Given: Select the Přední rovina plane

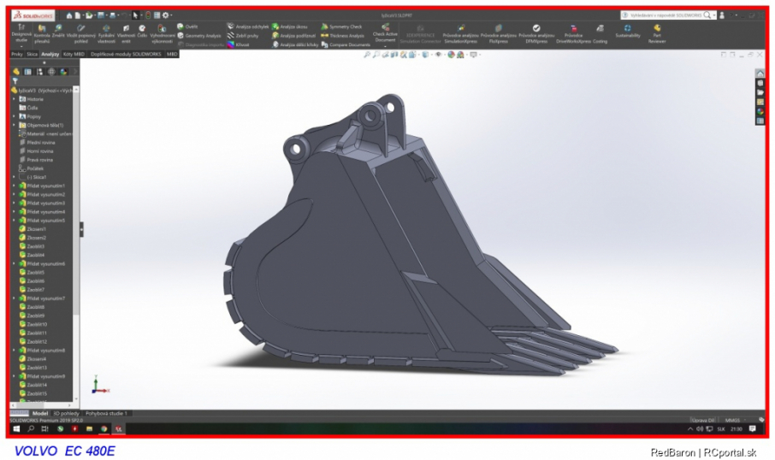Looking at the screenshot, I should (38, 143).
